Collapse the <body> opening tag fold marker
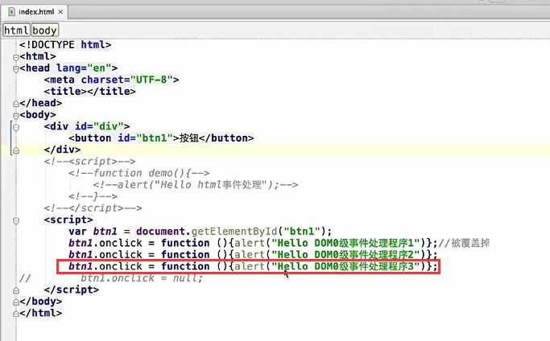This screenshot has height=341, width=550. [16, 116]
